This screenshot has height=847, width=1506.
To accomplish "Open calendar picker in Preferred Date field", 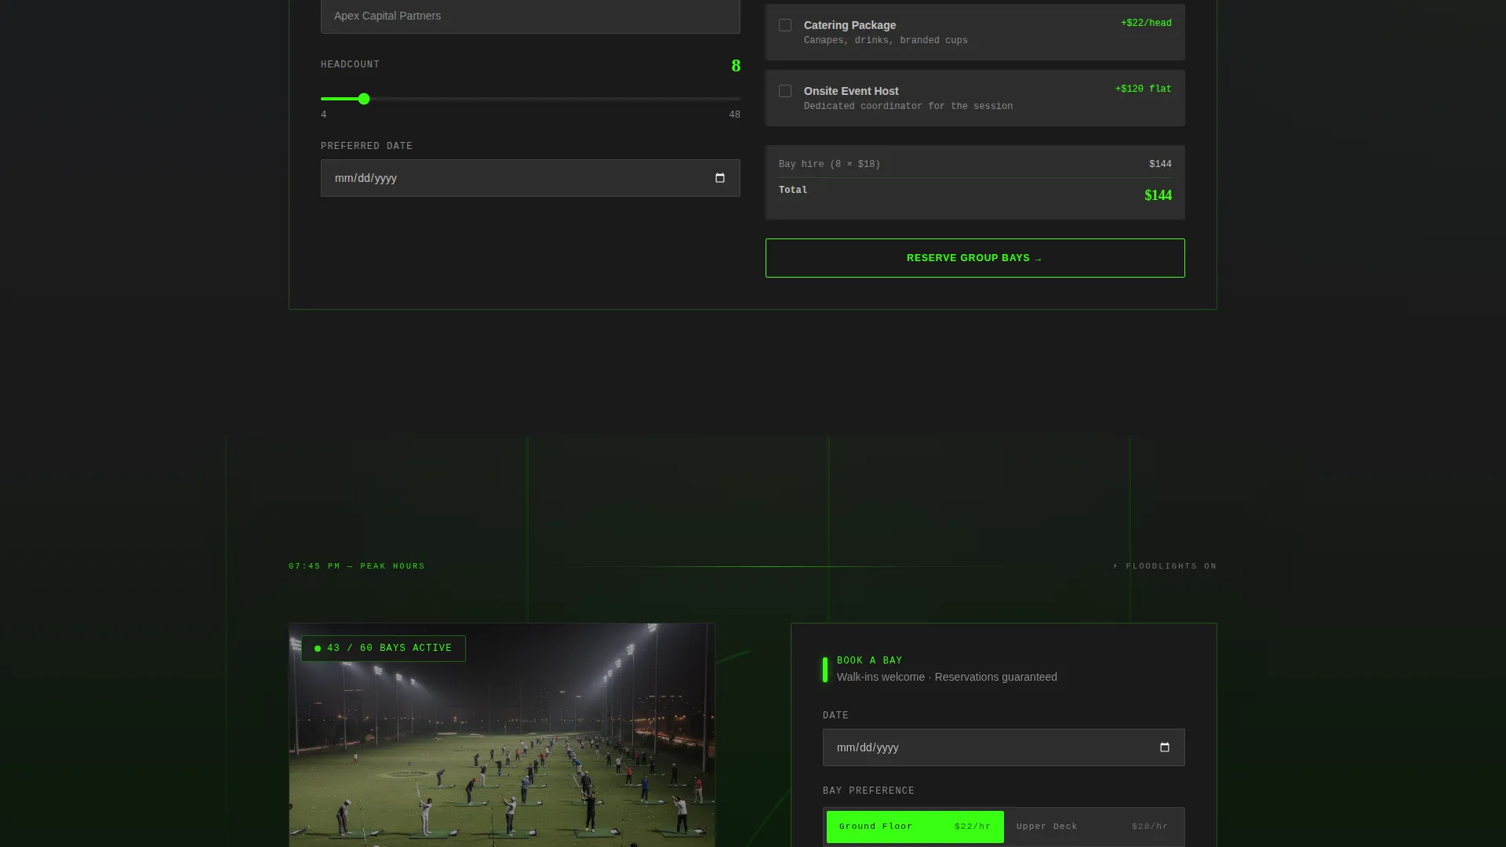I will pos(719,178).
